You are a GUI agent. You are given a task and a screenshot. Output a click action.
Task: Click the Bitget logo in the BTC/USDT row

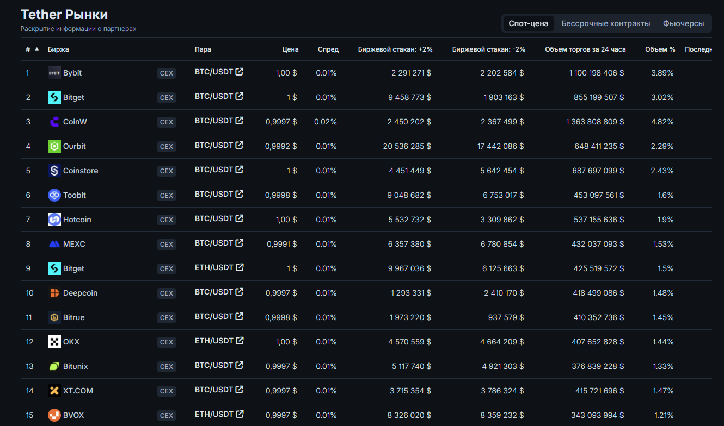pos(54,97)
